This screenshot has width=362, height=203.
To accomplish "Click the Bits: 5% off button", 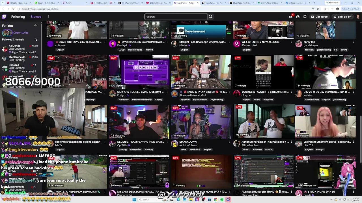I will click(342, 17).
